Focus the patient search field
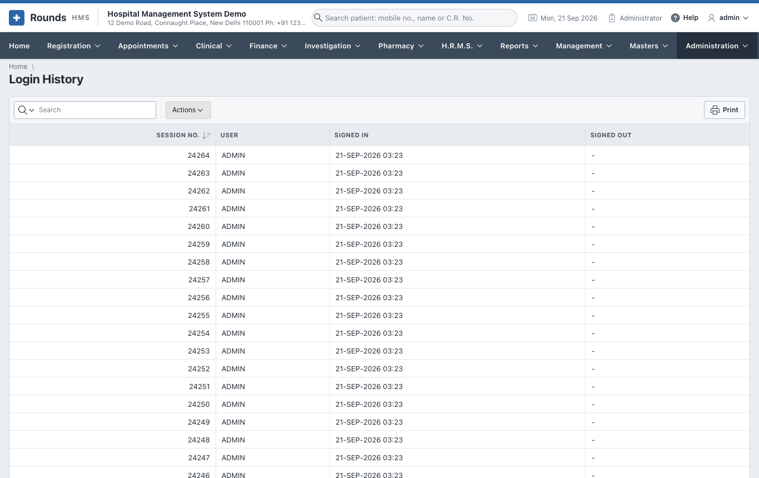Viewport: 759px width, 478px height. pos(414,18)
